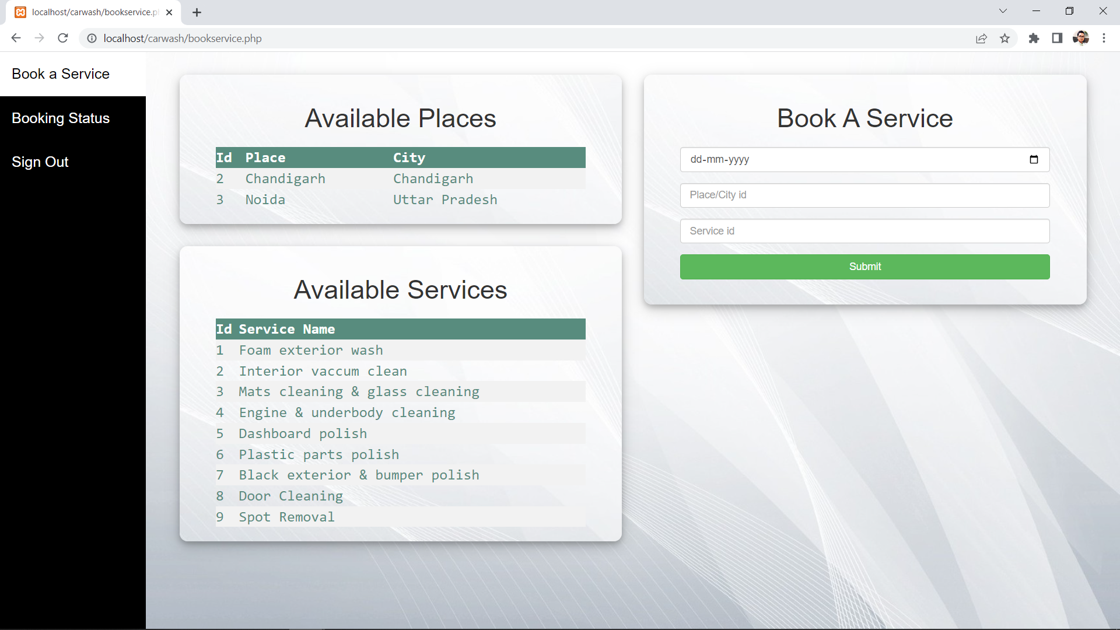Close the bookservice.php tab

click(169, 12)
